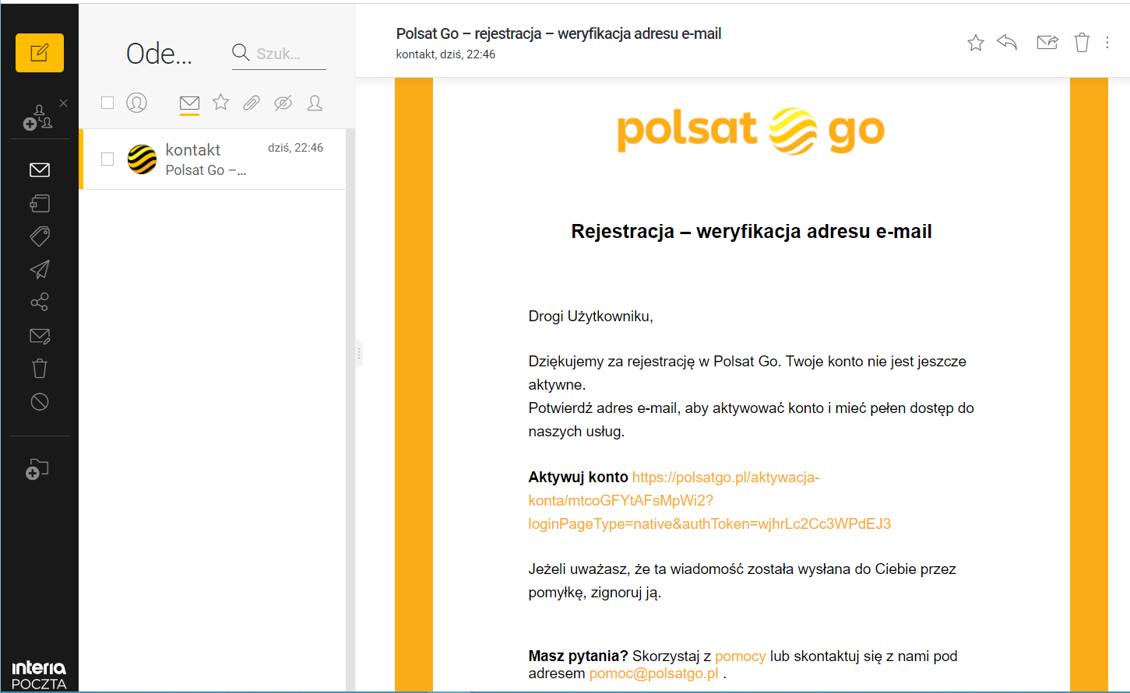
Task: Click message list scrollbar
Action: [x=350, y=410]
